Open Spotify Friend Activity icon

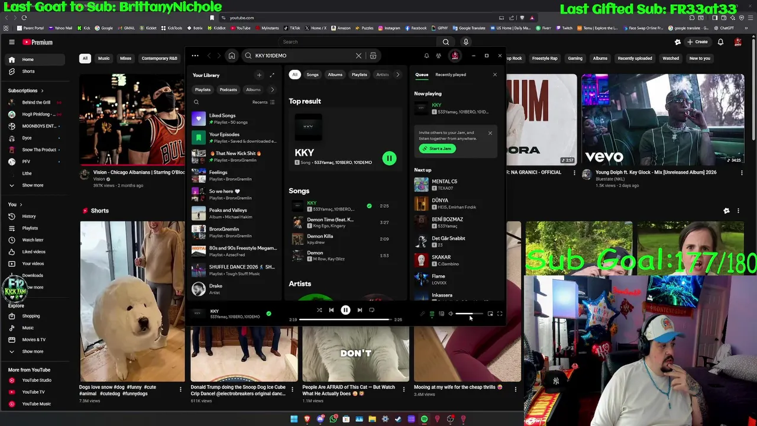click(438, 56)
